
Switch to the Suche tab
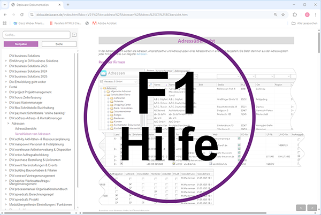click(59, 44)
